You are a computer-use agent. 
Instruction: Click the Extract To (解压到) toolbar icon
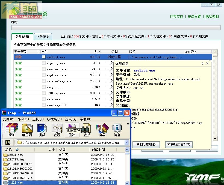click(x=27, y=130)
